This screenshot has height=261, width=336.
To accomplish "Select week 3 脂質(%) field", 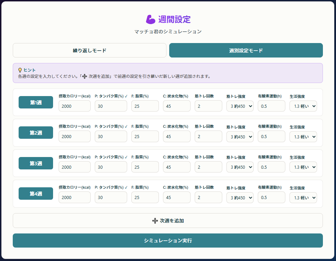I will pos(145,167).
